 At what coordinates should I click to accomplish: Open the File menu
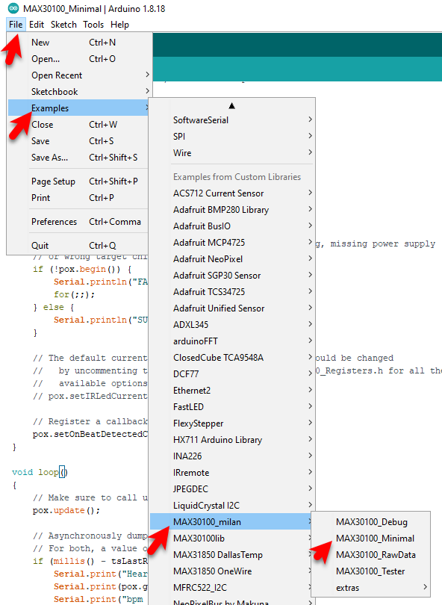[16, 25]
